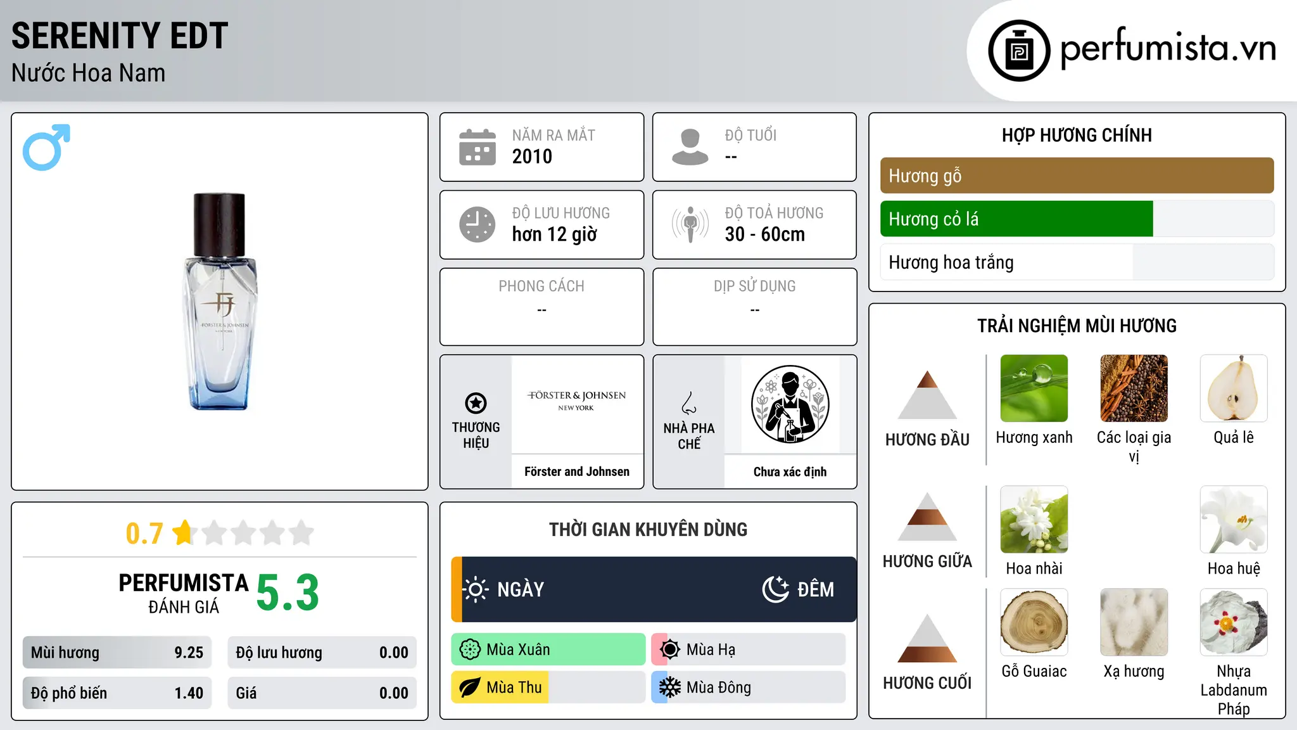Click the sun icon for Mùa Hạ
1297x730 pixels.
pyautogui.click(x=670, y=650)
